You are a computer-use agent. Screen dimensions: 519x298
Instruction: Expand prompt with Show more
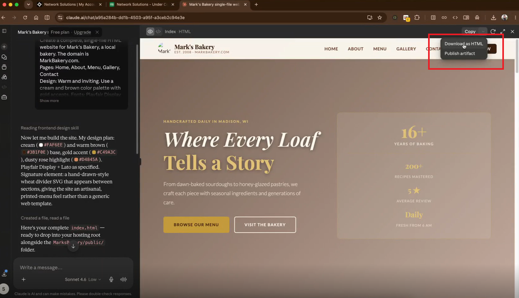[x=49, y=101]
